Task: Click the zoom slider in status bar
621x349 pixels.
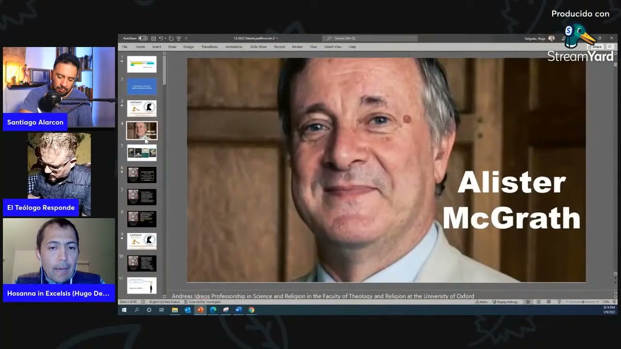Action: (583, 302)
